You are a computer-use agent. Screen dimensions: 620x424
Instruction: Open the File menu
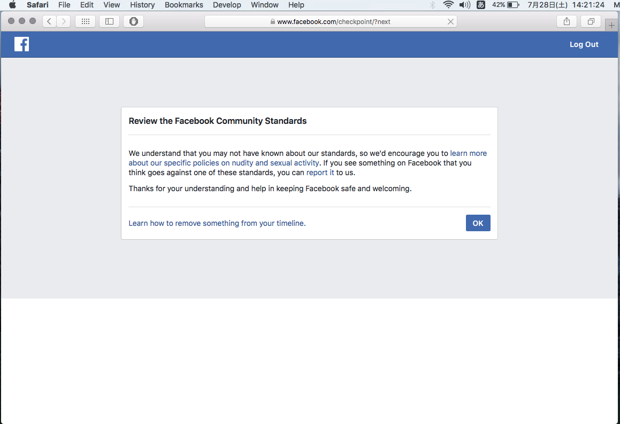[x=64, y=5]
